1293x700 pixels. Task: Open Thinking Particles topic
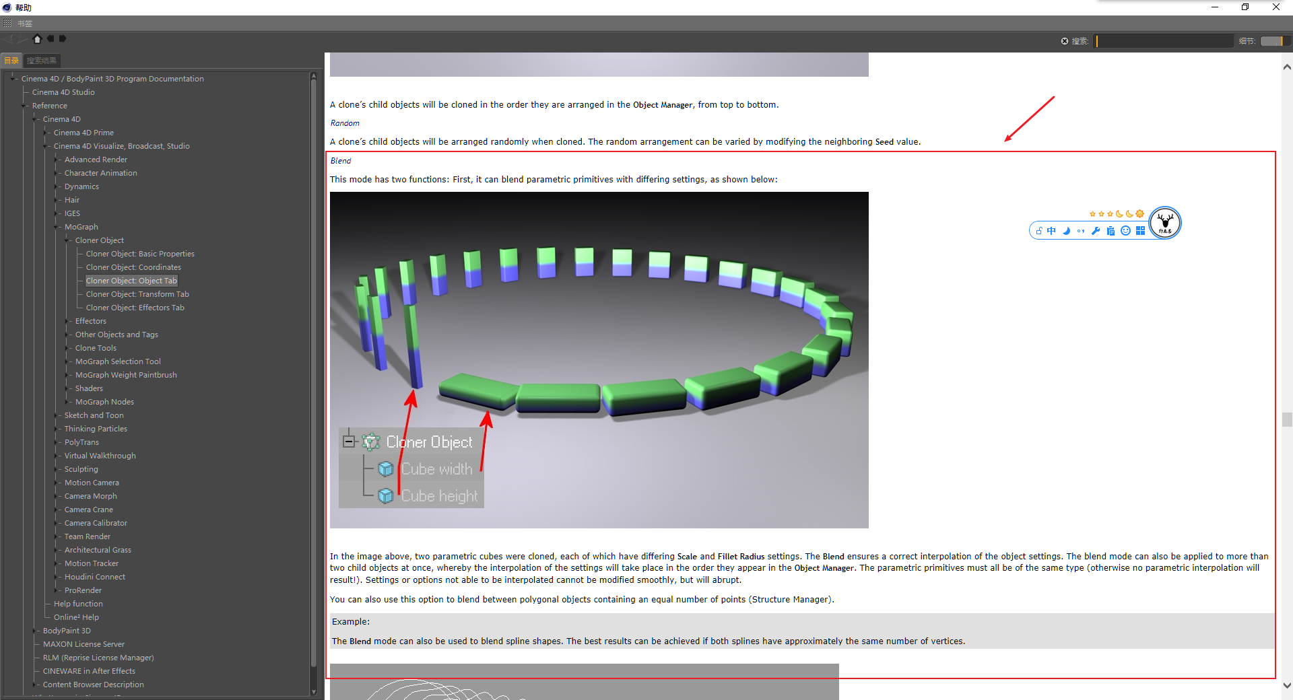(96, 429)
